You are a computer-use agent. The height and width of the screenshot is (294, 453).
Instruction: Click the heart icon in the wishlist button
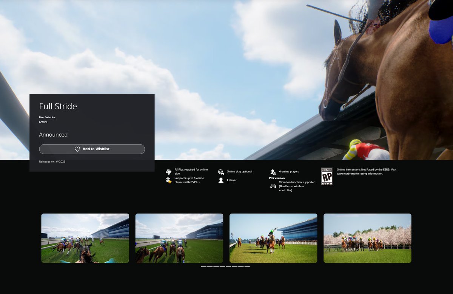[x=77, y=149]
